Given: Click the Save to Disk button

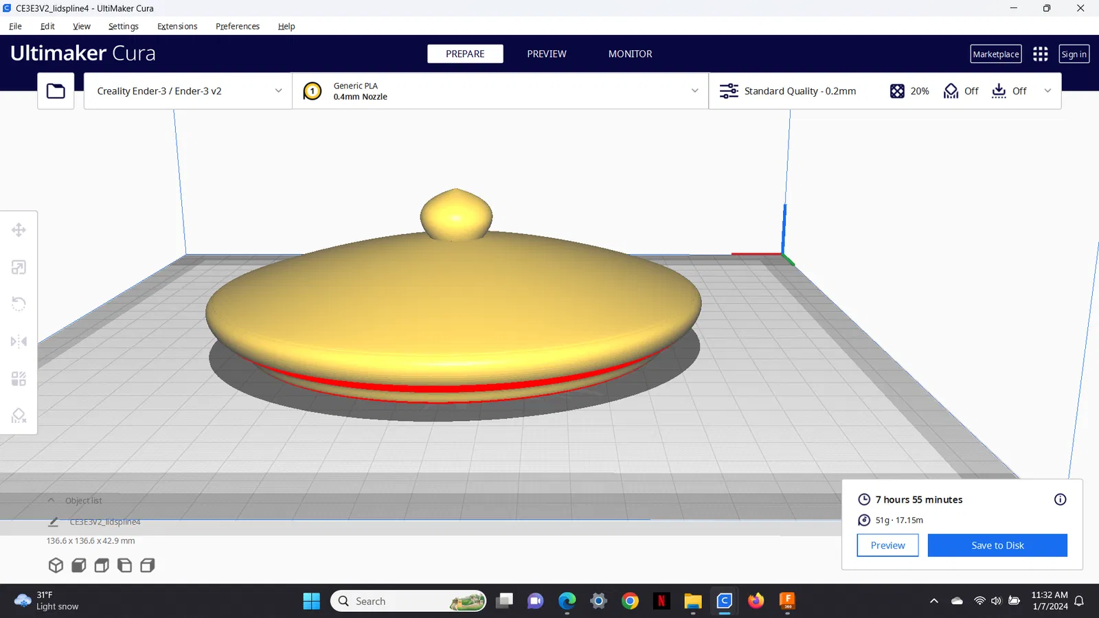Looking at the screenshot, I should click(x=997, y=545).
